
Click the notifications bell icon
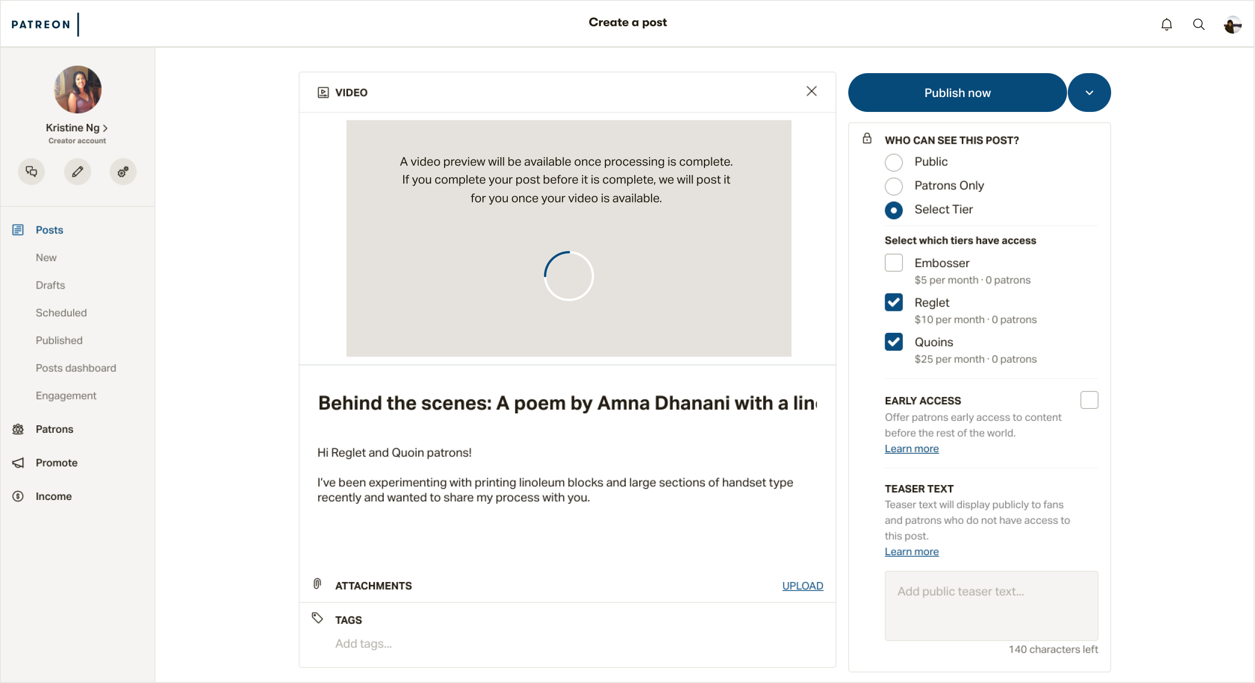pyautogui.click(x=1166, y=24)
